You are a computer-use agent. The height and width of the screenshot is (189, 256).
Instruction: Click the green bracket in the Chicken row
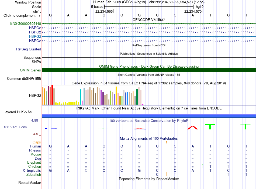click(x=202, y=166)
